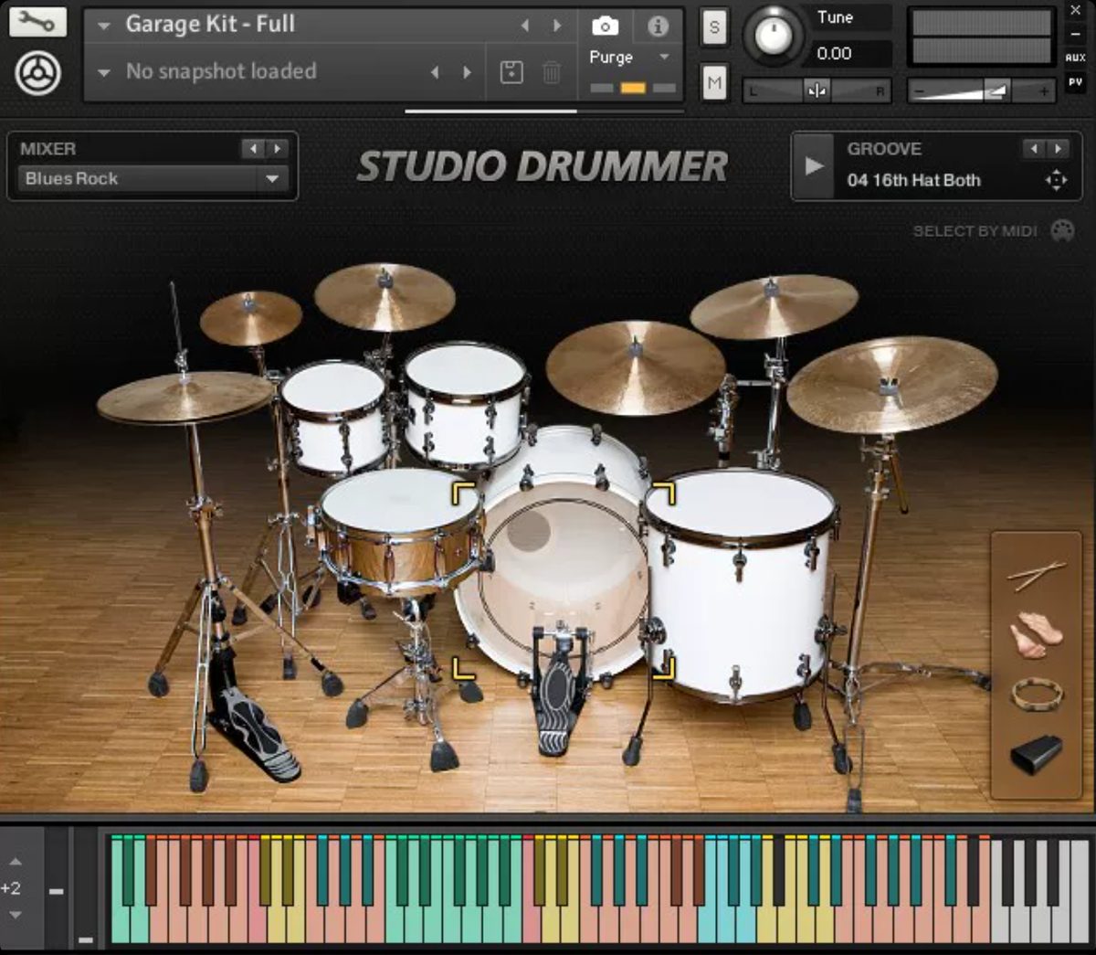Open the Garage Kit instrument dropdown
The height and width of the screenshot is (955, 1096).
click(104, 26)
